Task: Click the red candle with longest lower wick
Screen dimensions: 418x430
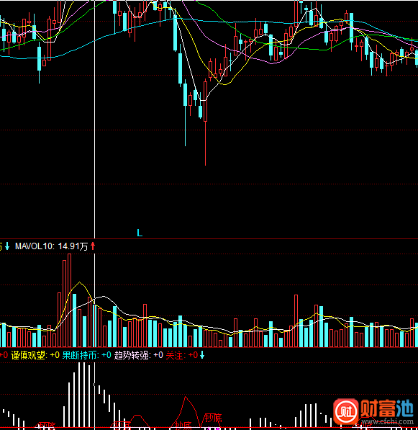Action: pyautogui.click(x=206, y=122)
